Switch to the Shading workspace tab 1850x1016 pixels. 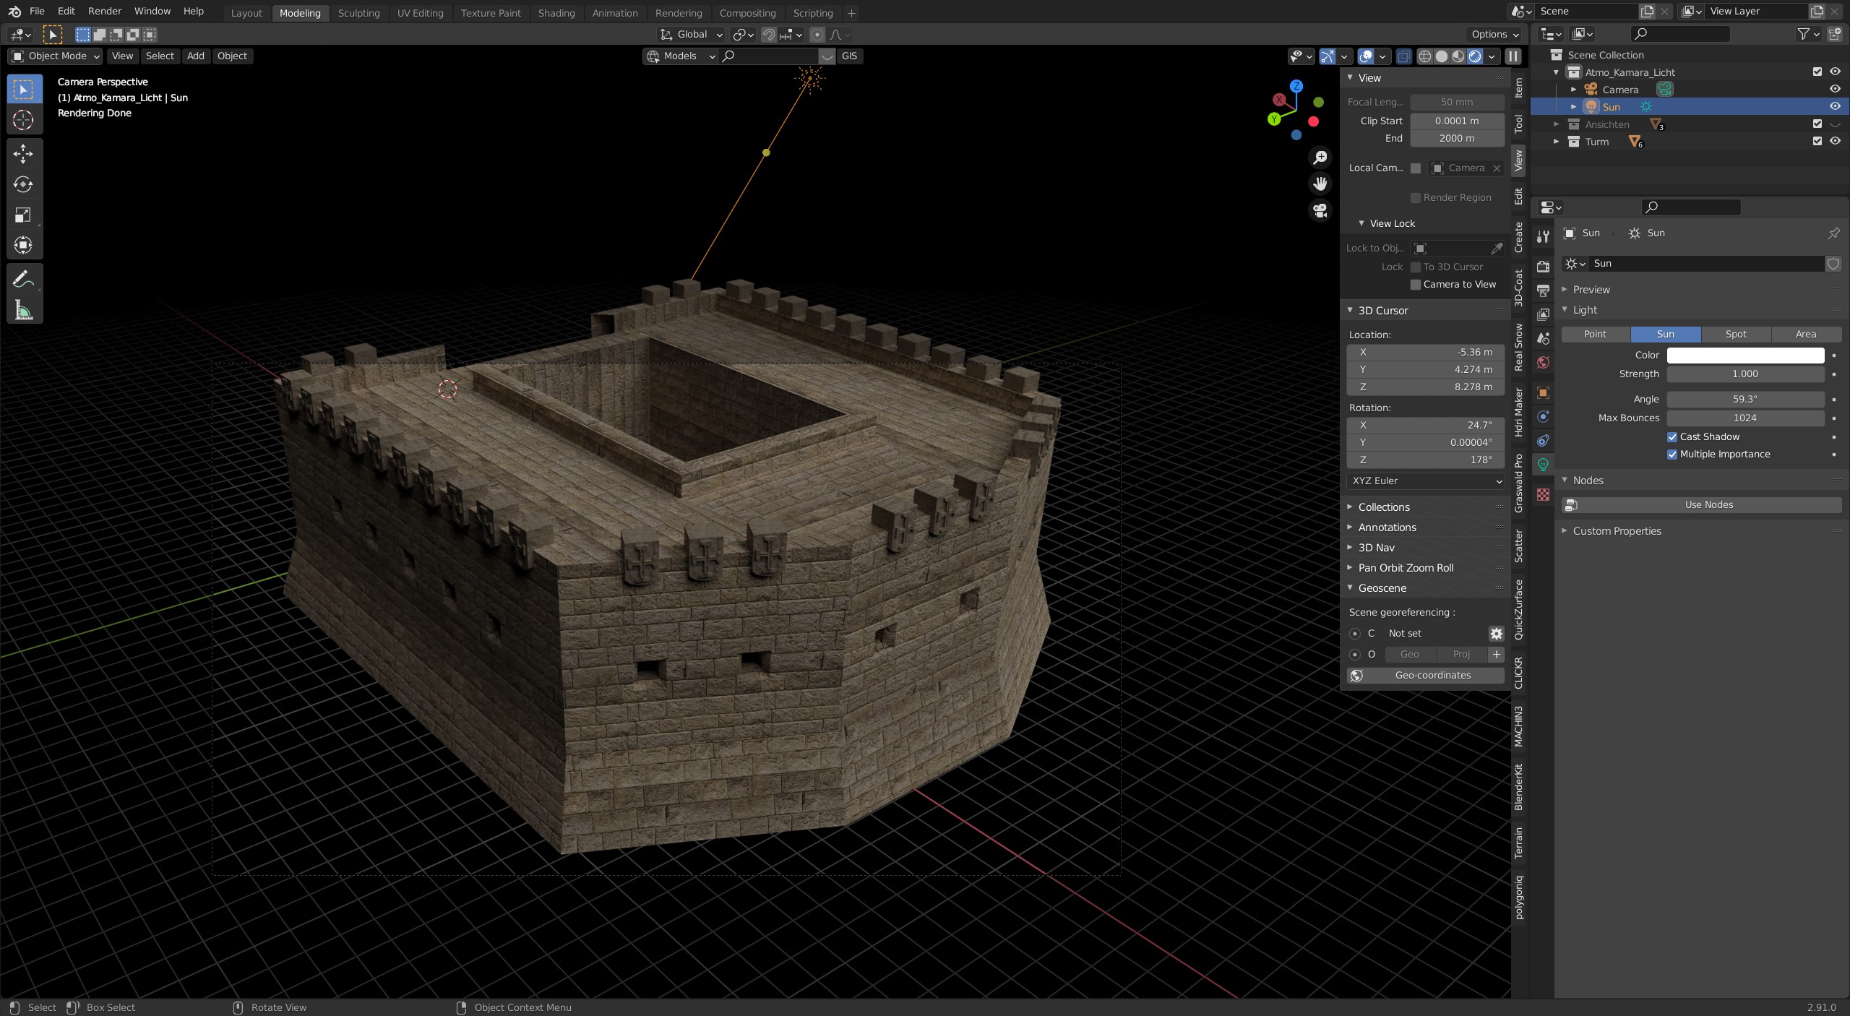556,13
